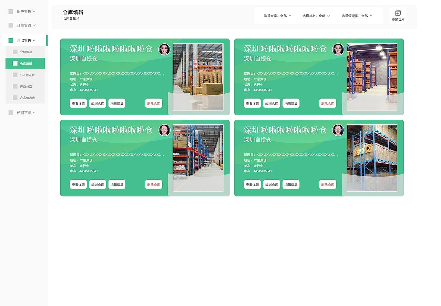This screenshot has width=441, height=306.
Task: Click 查看详情 on the bottom-right warehouse card
Action: tap(253, 184)
